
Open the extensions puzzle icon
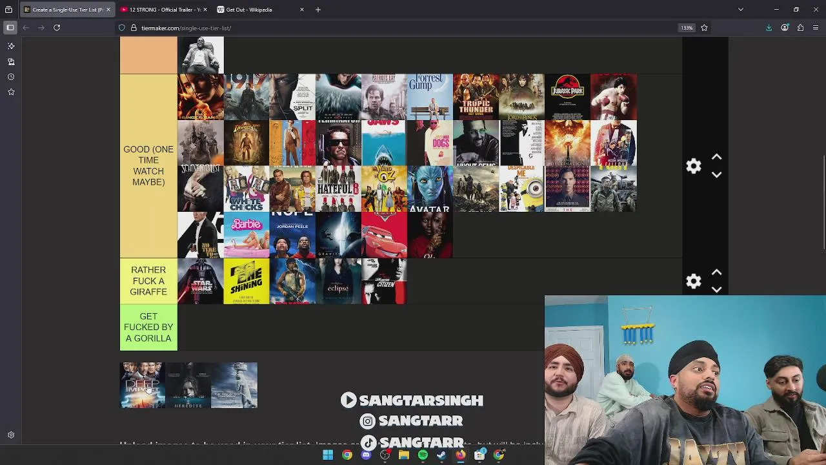pos(800,28)
